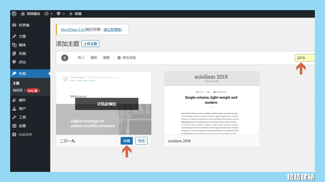Click the 安装 install button
Image resolution: width=325 pixels, height=182 pixels.
(127, 141)
